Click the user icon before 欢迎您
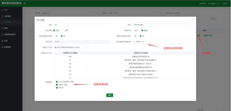 tap(209, 3)
